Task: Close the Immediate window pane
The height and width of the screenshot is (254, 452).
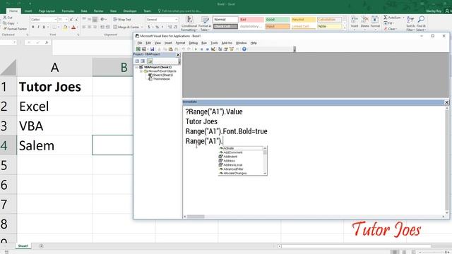Action: coord(446,102)
